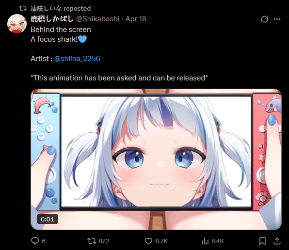Click the Apr 18 post date
This screenshot has height=250, width=289.
click(x=136, y=19)
